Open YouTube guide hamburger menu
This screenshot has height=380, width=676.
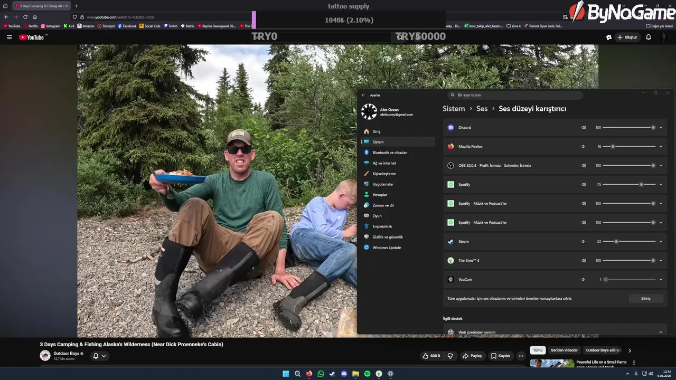[9, 37]
